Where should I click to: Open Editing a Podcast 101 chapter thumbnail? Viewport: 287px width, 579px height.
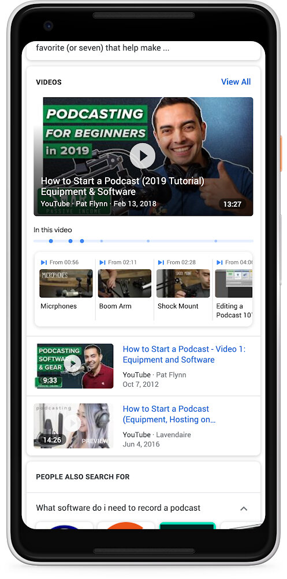click(233, 283)
